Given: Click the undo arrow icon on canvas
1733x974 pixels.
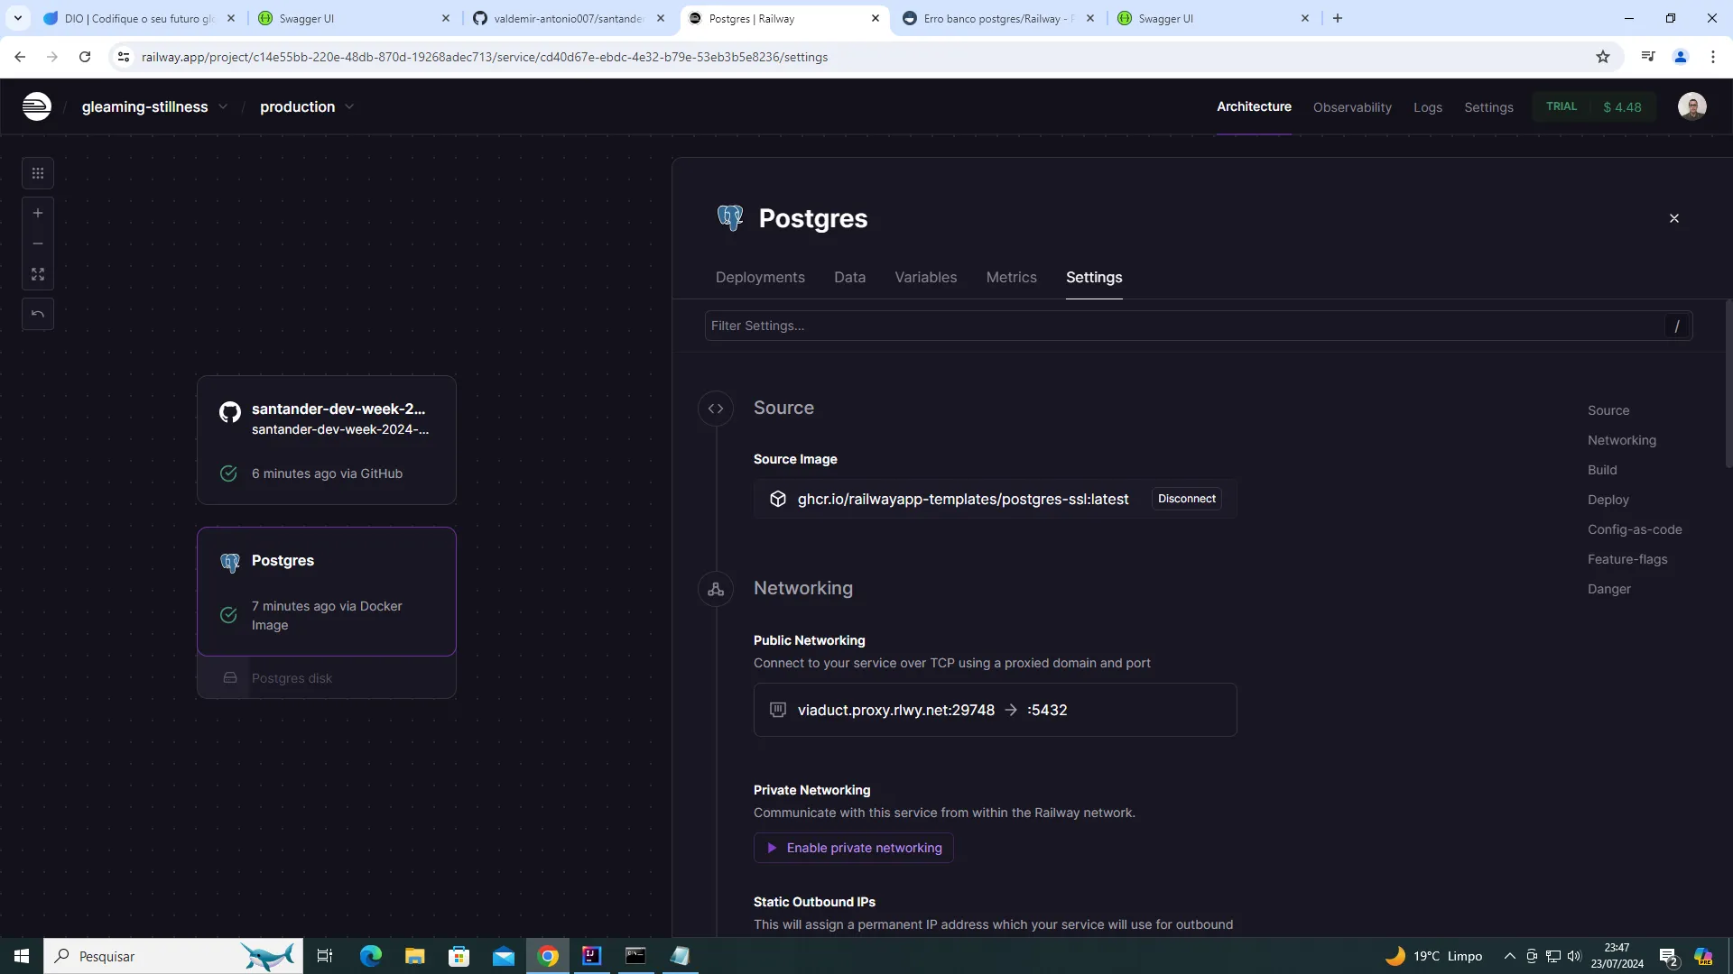Looking at the screenshot, I should 38,314.
